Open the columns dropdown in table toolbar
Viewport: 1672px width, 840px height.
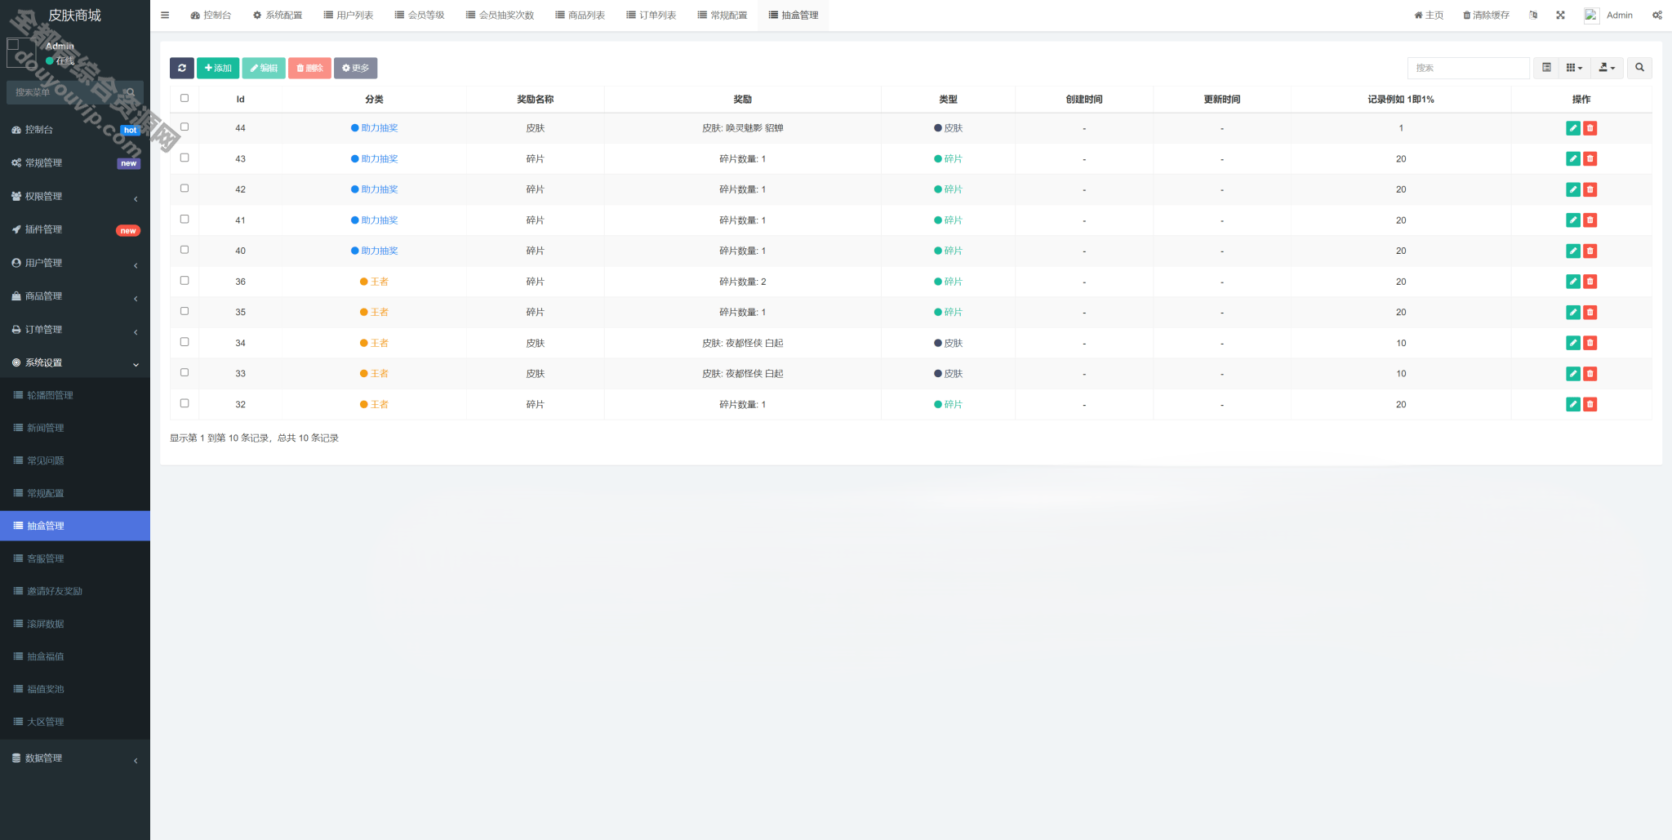(1574, 68)
